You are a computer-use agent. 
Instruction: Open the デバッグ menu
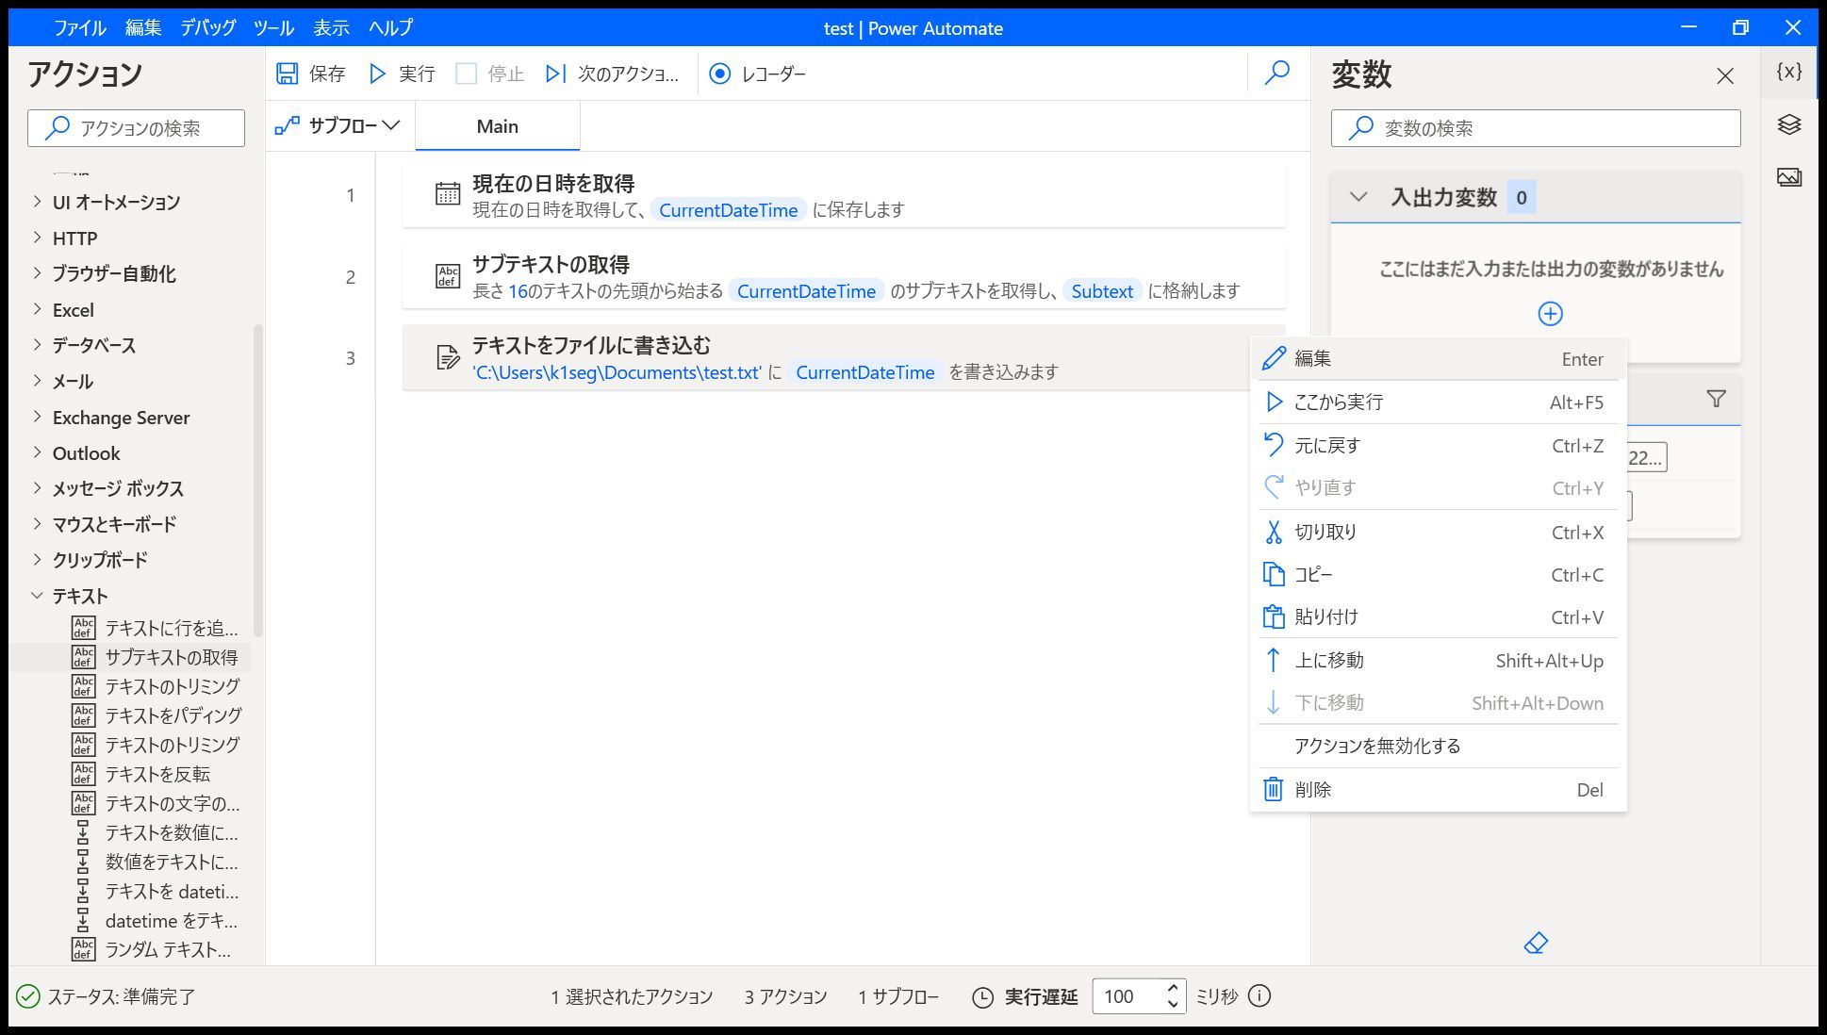208,27
